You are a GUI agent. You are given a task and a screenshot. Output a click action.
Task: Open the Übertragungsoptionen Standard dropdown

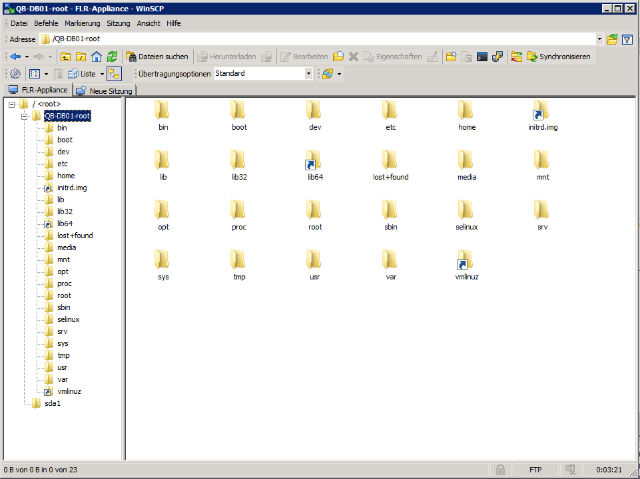point(308,74)
